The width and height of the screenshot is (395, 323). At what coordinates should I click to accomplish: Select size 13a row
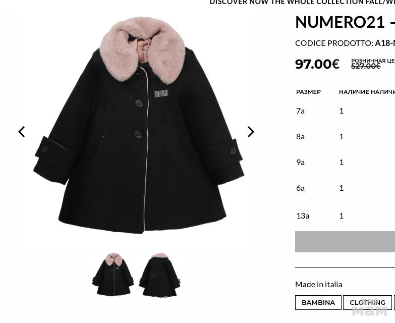click(345, 216)
